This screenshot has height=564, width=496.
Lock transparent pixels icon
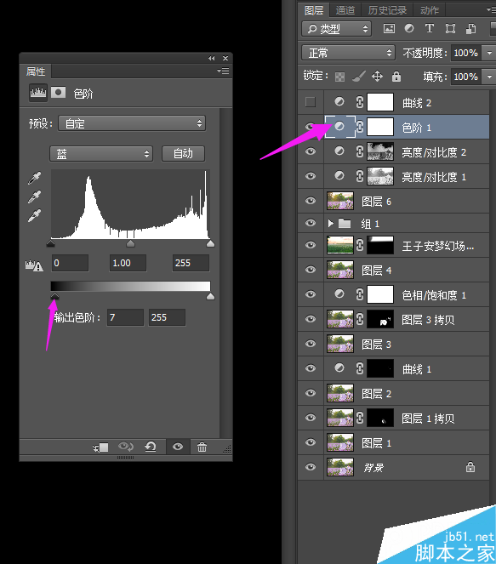[339, 77]
